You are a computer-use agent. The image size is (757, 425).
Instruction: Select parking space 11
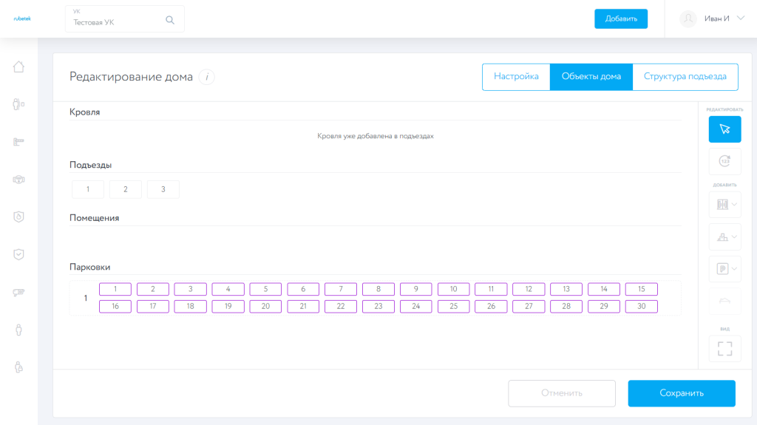[x=491, y=289]
